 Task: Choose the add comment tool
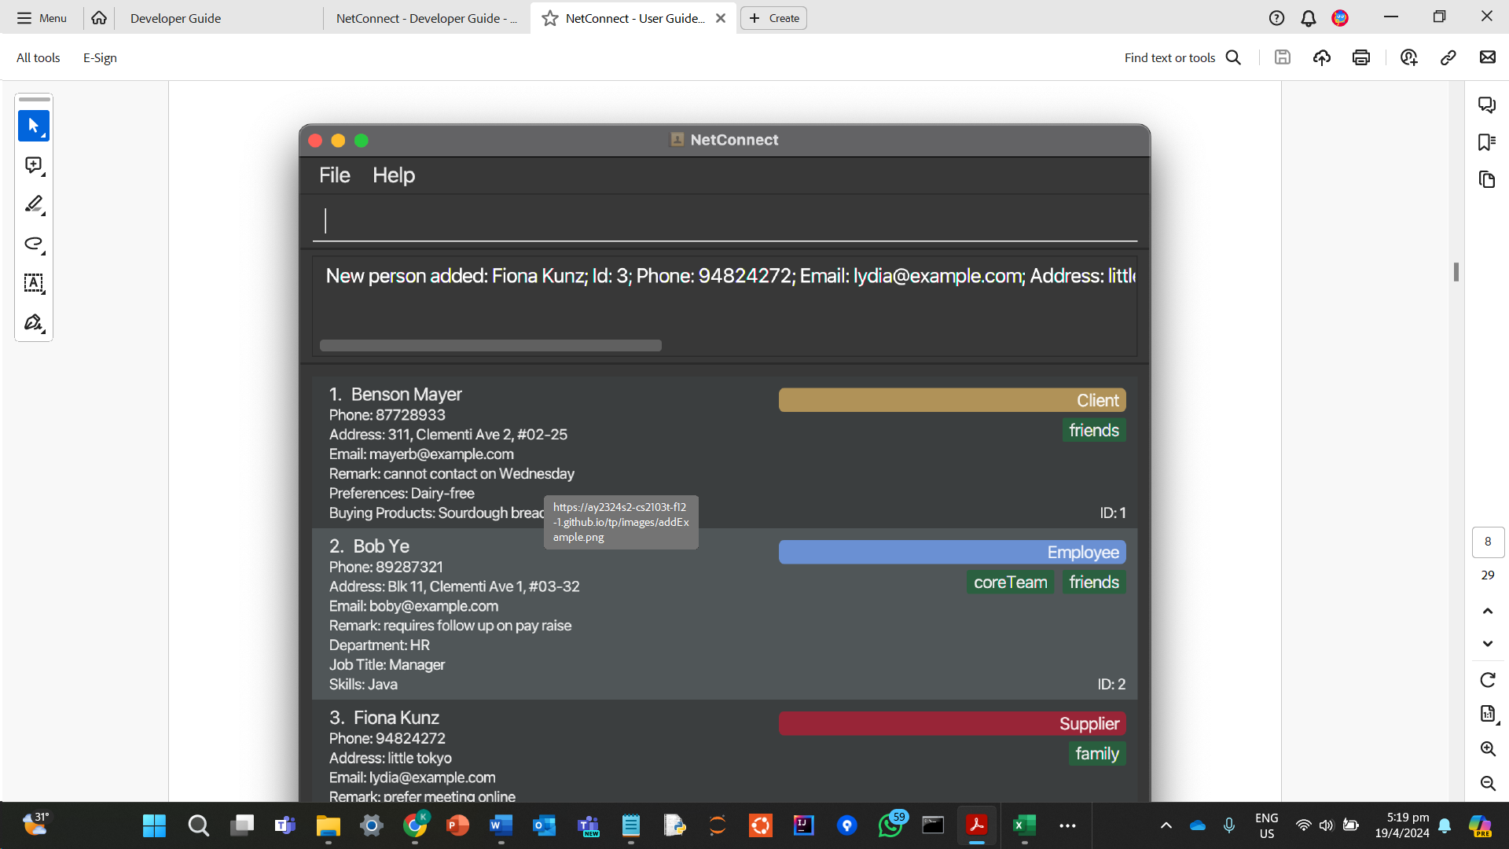point(33,165)
